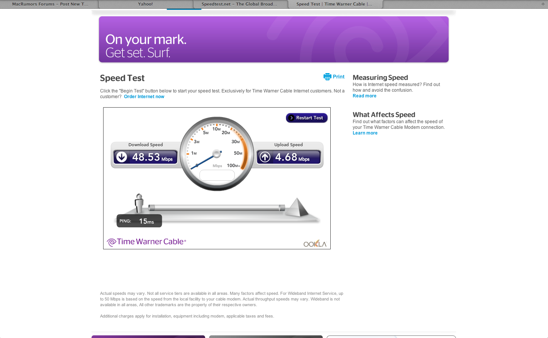Click the empty readout box in the gauge
Image resolution: width=548 pixels, height=338 pixels.
(217, 175)
